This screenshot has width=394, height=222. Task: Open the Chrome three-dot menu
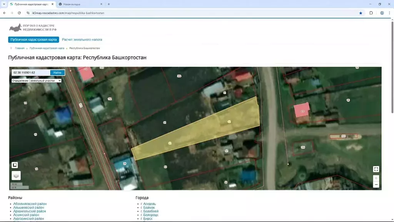[x=390, y=13]
